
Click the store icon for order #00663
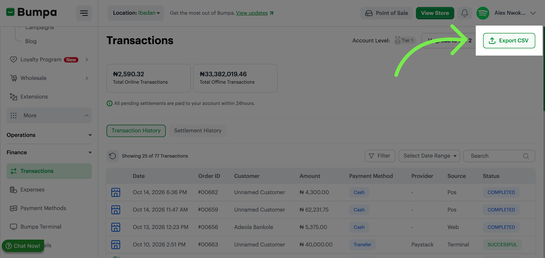(x=116, y=245)
